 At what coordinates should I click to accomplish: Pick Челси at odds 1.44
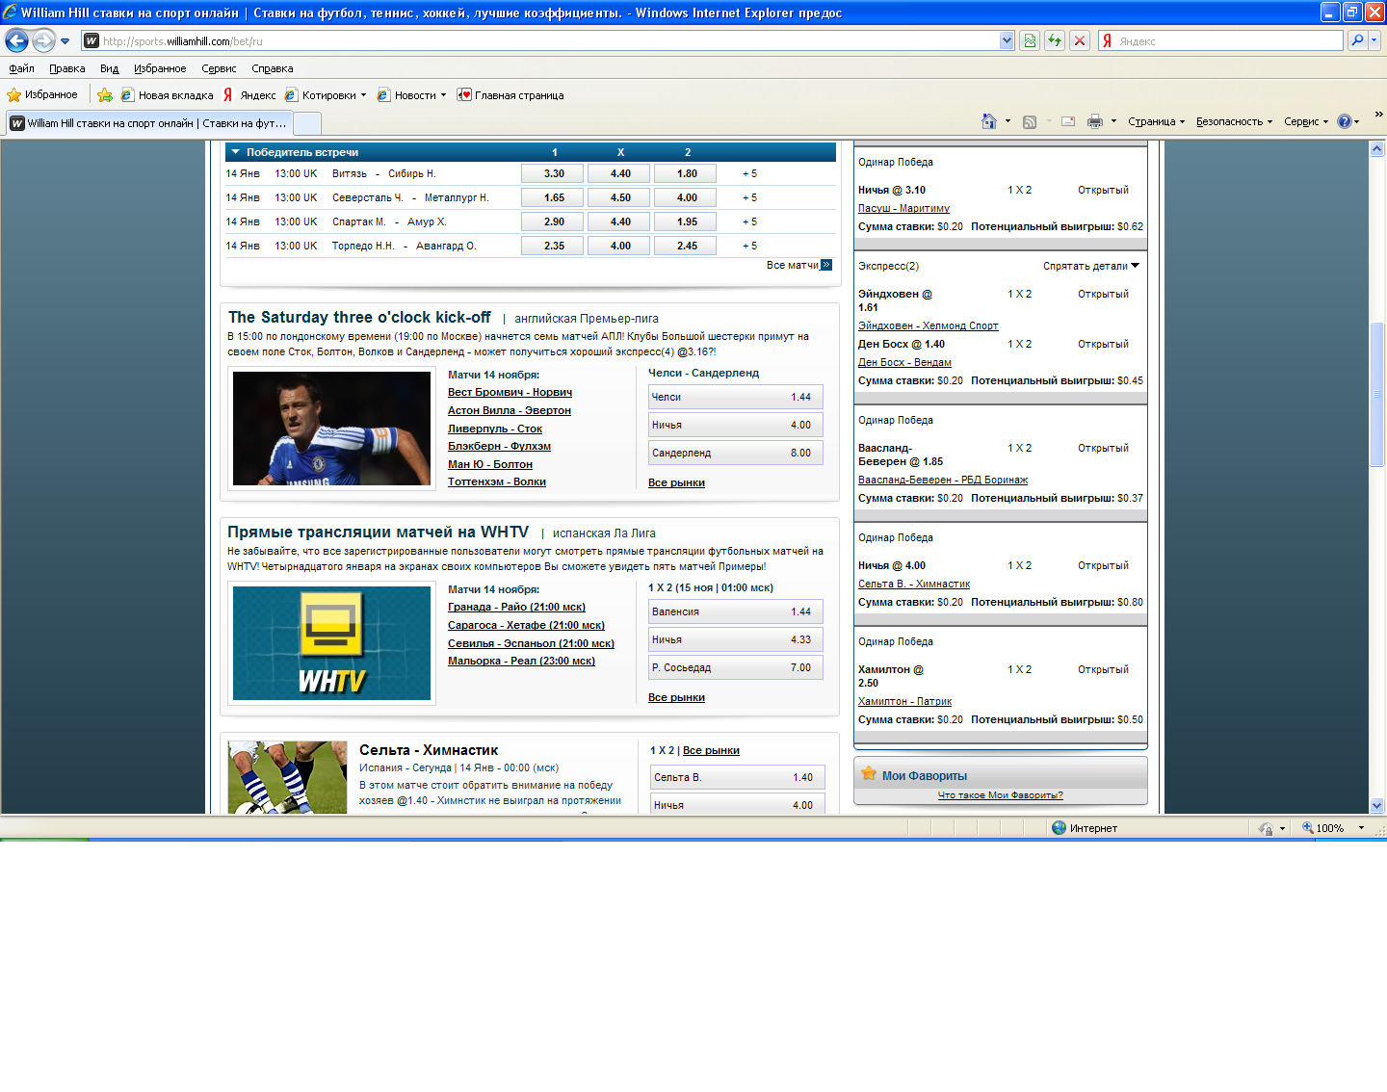click(735, 397)
